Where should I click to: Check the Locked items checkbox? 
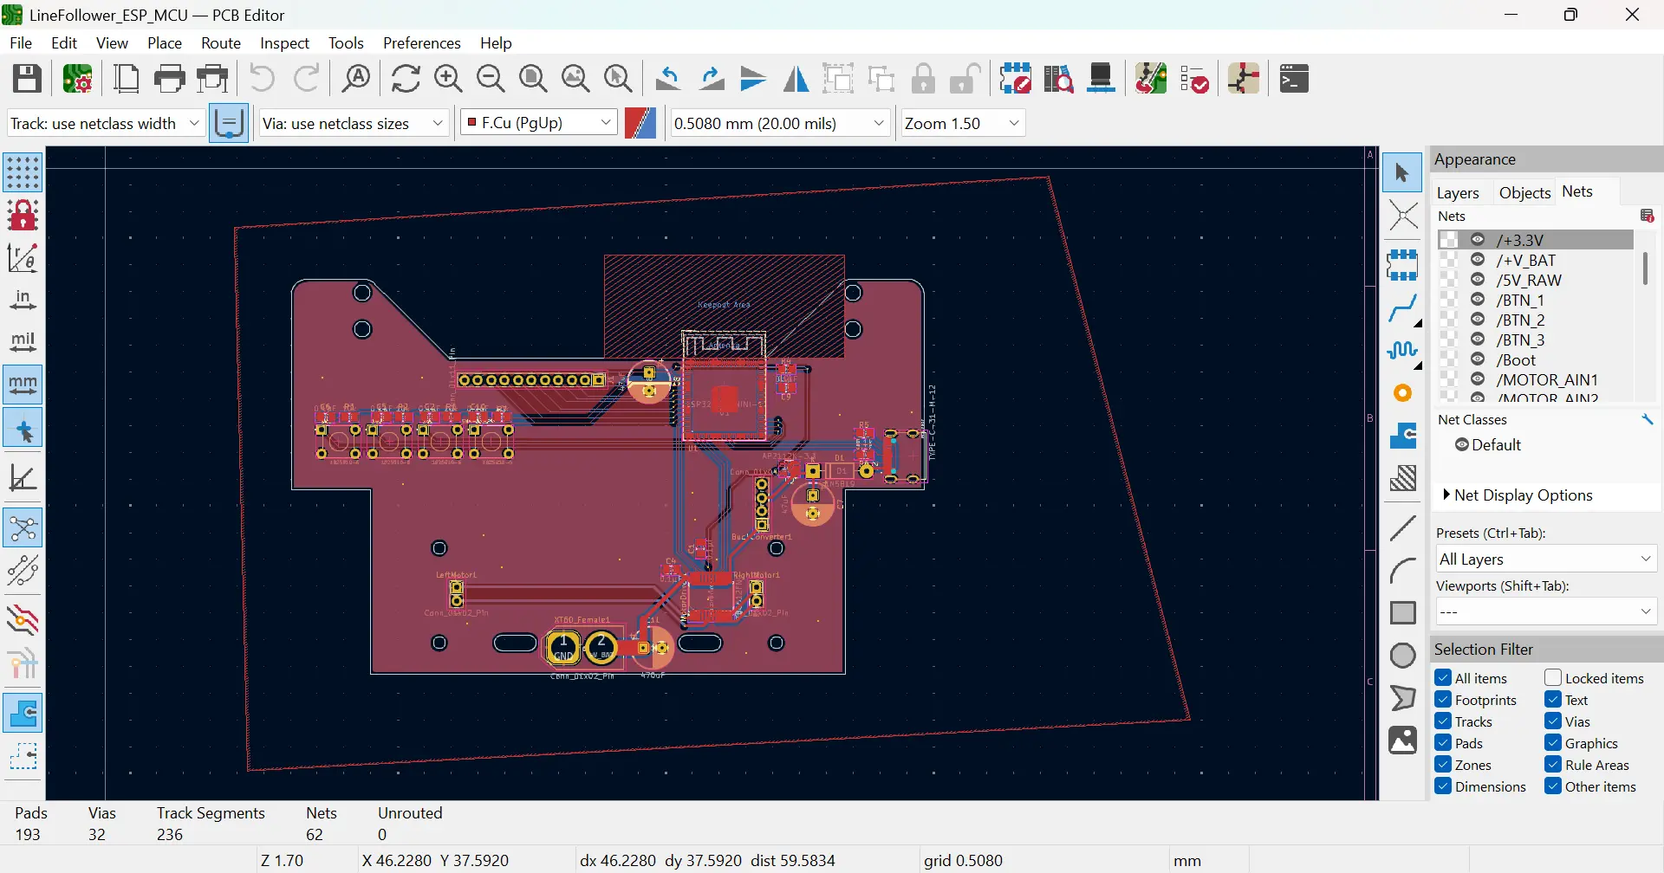click(x=1553, y=677)
